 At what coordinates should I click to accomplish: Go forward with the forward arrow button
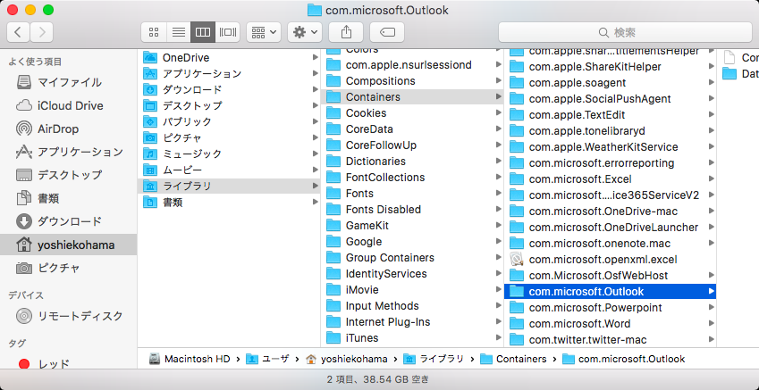tap(42, 32)
